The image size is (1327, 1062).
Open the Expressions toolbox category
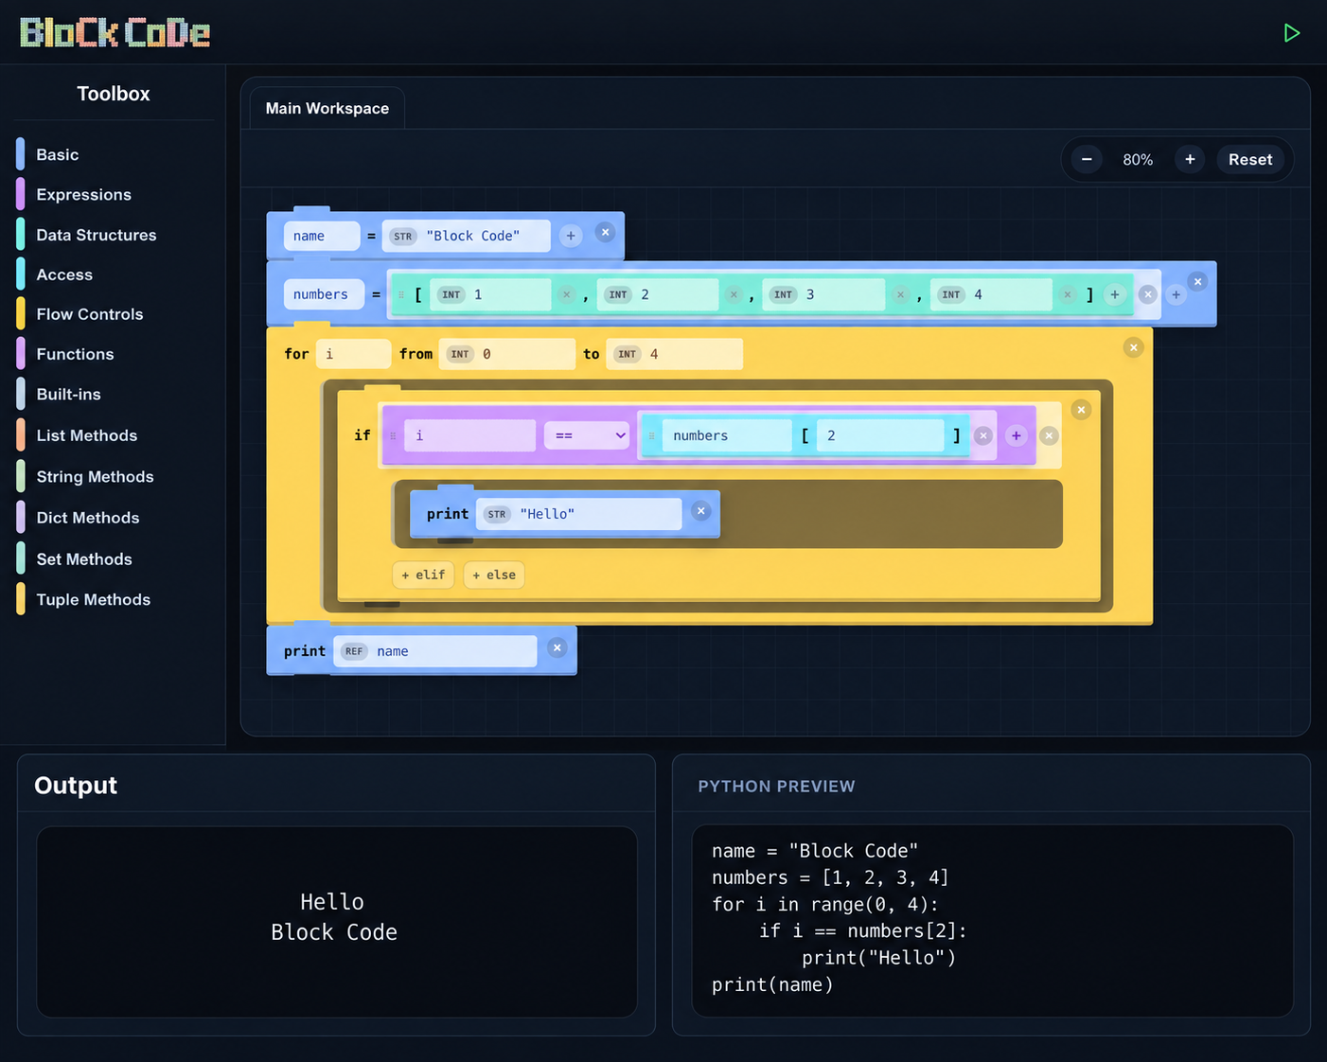pos(83,194)
